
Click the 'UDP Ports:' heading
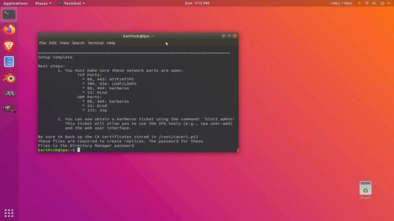click(90, 97)
